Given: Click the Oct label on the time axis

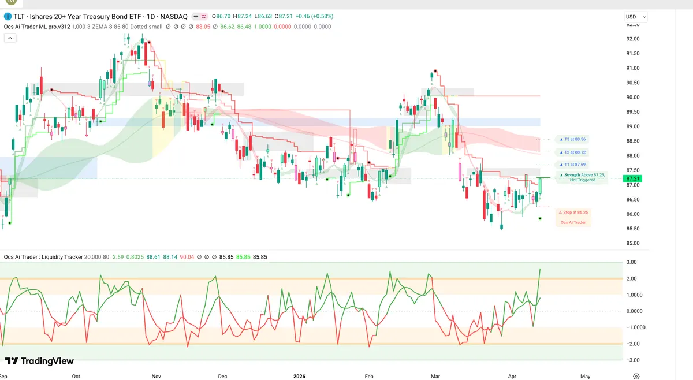Looking at the screenshot, I should (76, 376).
